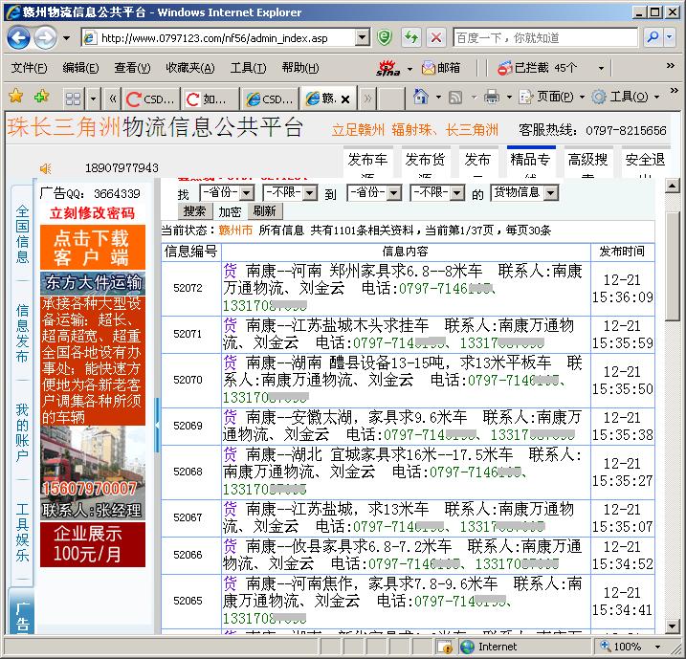Open the 编辑(E) menu

coord(80,68)
